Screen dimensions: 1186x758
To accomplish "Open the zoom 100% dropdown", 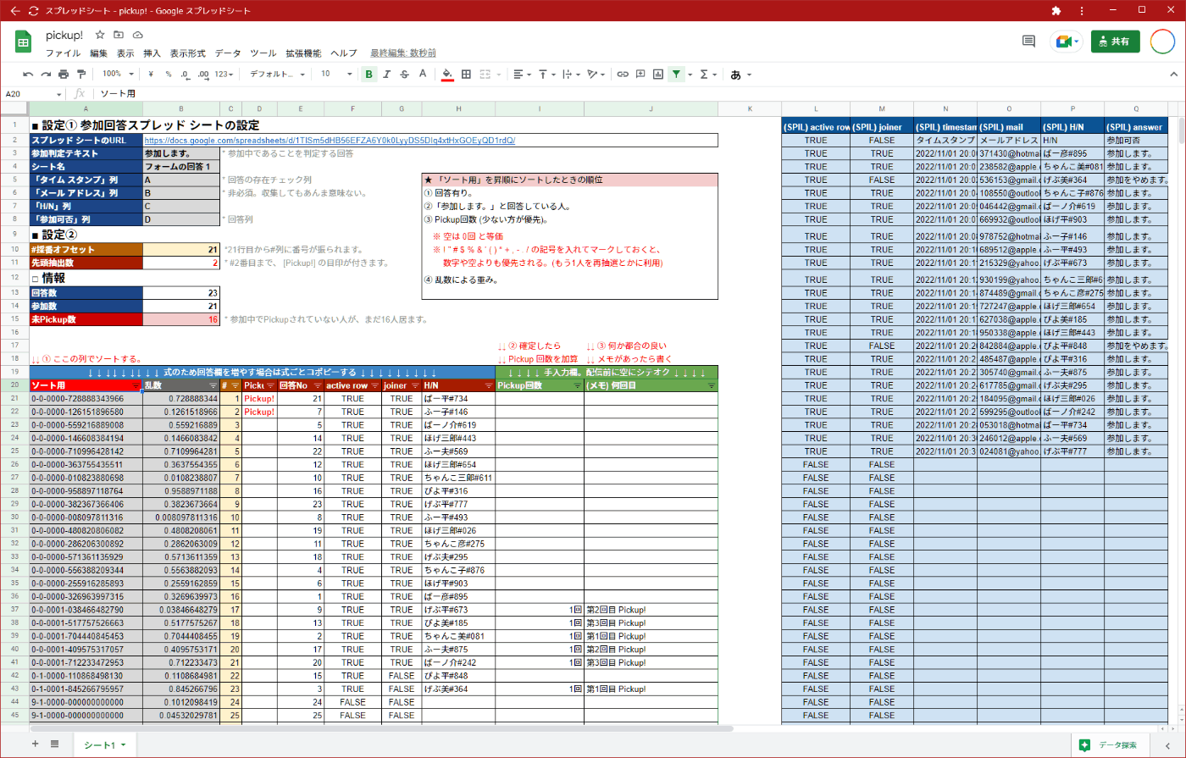I will pos(118,75).
